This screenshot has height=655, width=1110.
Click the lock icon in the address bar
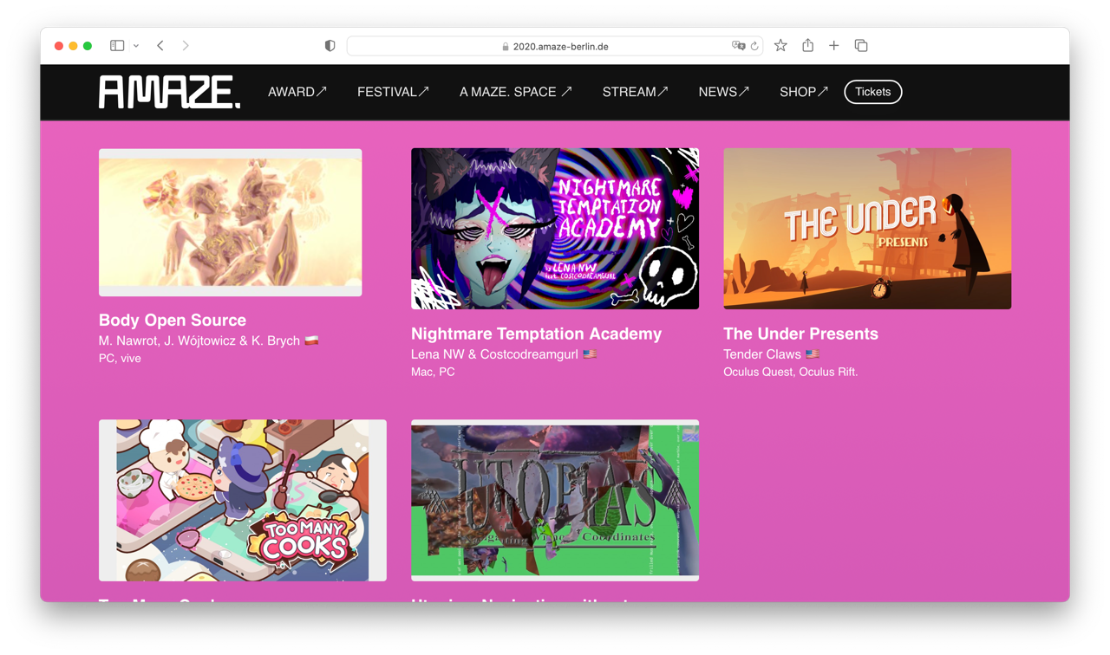tap(506, 47)
